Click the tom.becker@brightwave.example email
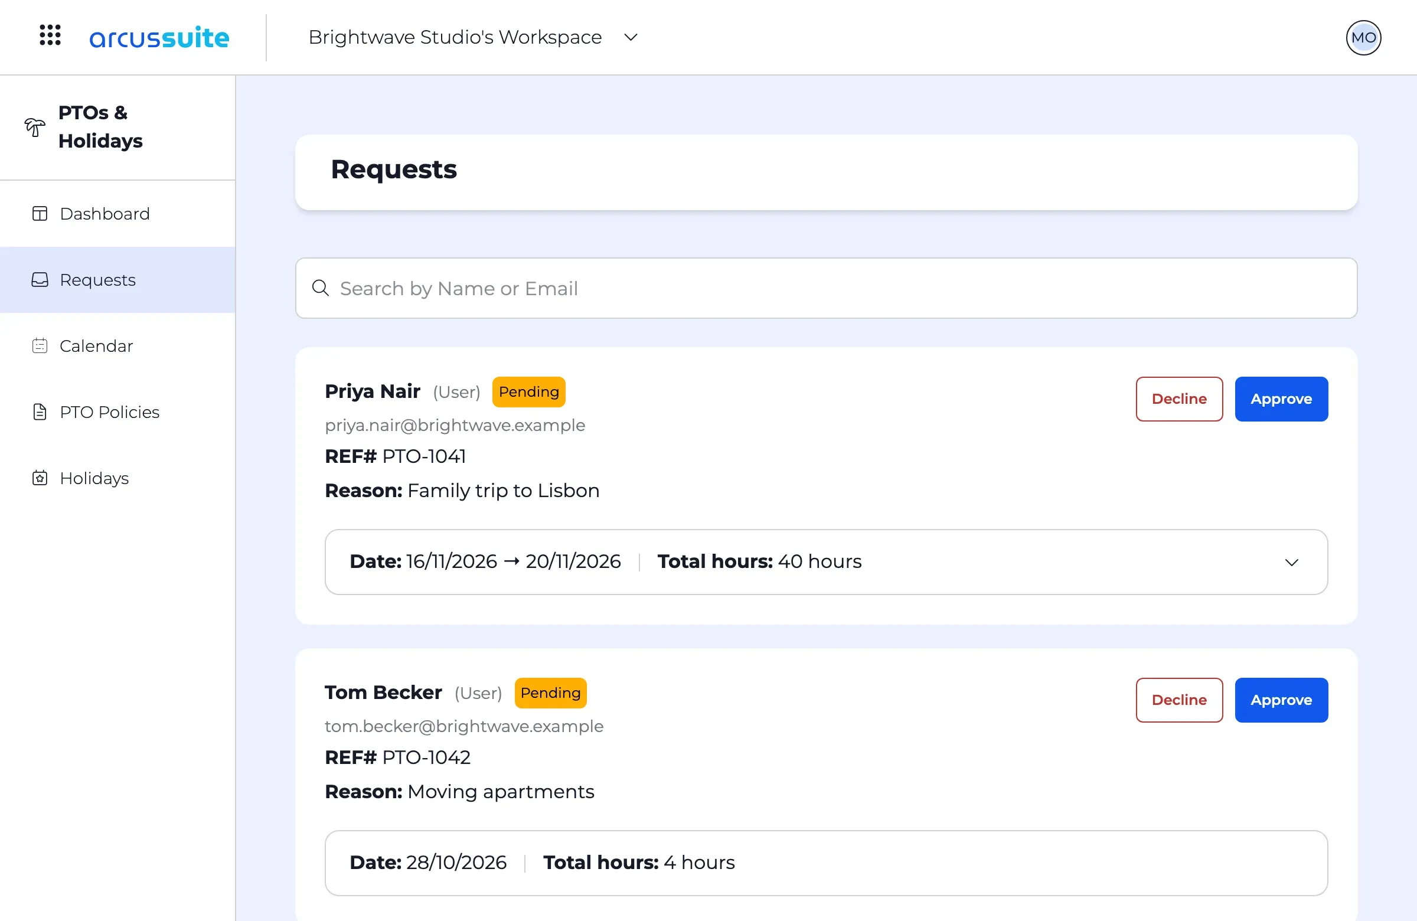 464,726
